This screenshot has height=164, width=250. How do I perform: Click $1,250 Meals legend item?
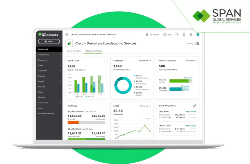(x=142, y=88)
